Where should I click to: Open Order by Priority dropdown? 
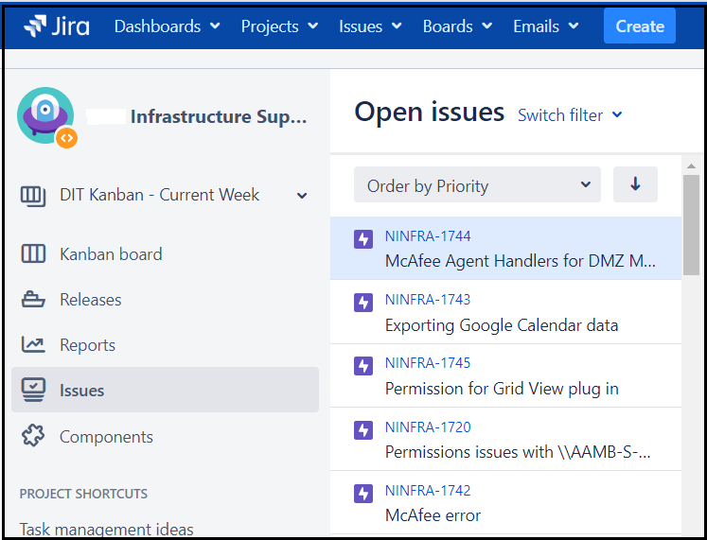click(x=477, y=184)
